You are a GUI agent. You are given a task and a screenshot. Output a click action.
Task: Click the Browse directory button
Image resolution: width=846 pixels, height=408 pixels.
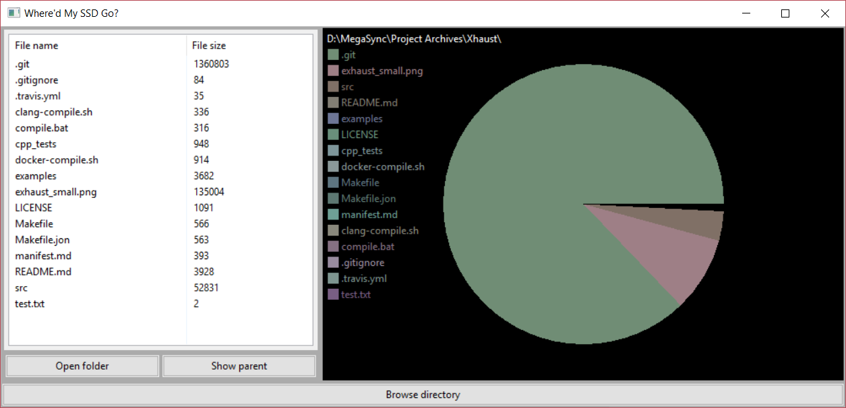coord(423,395)
